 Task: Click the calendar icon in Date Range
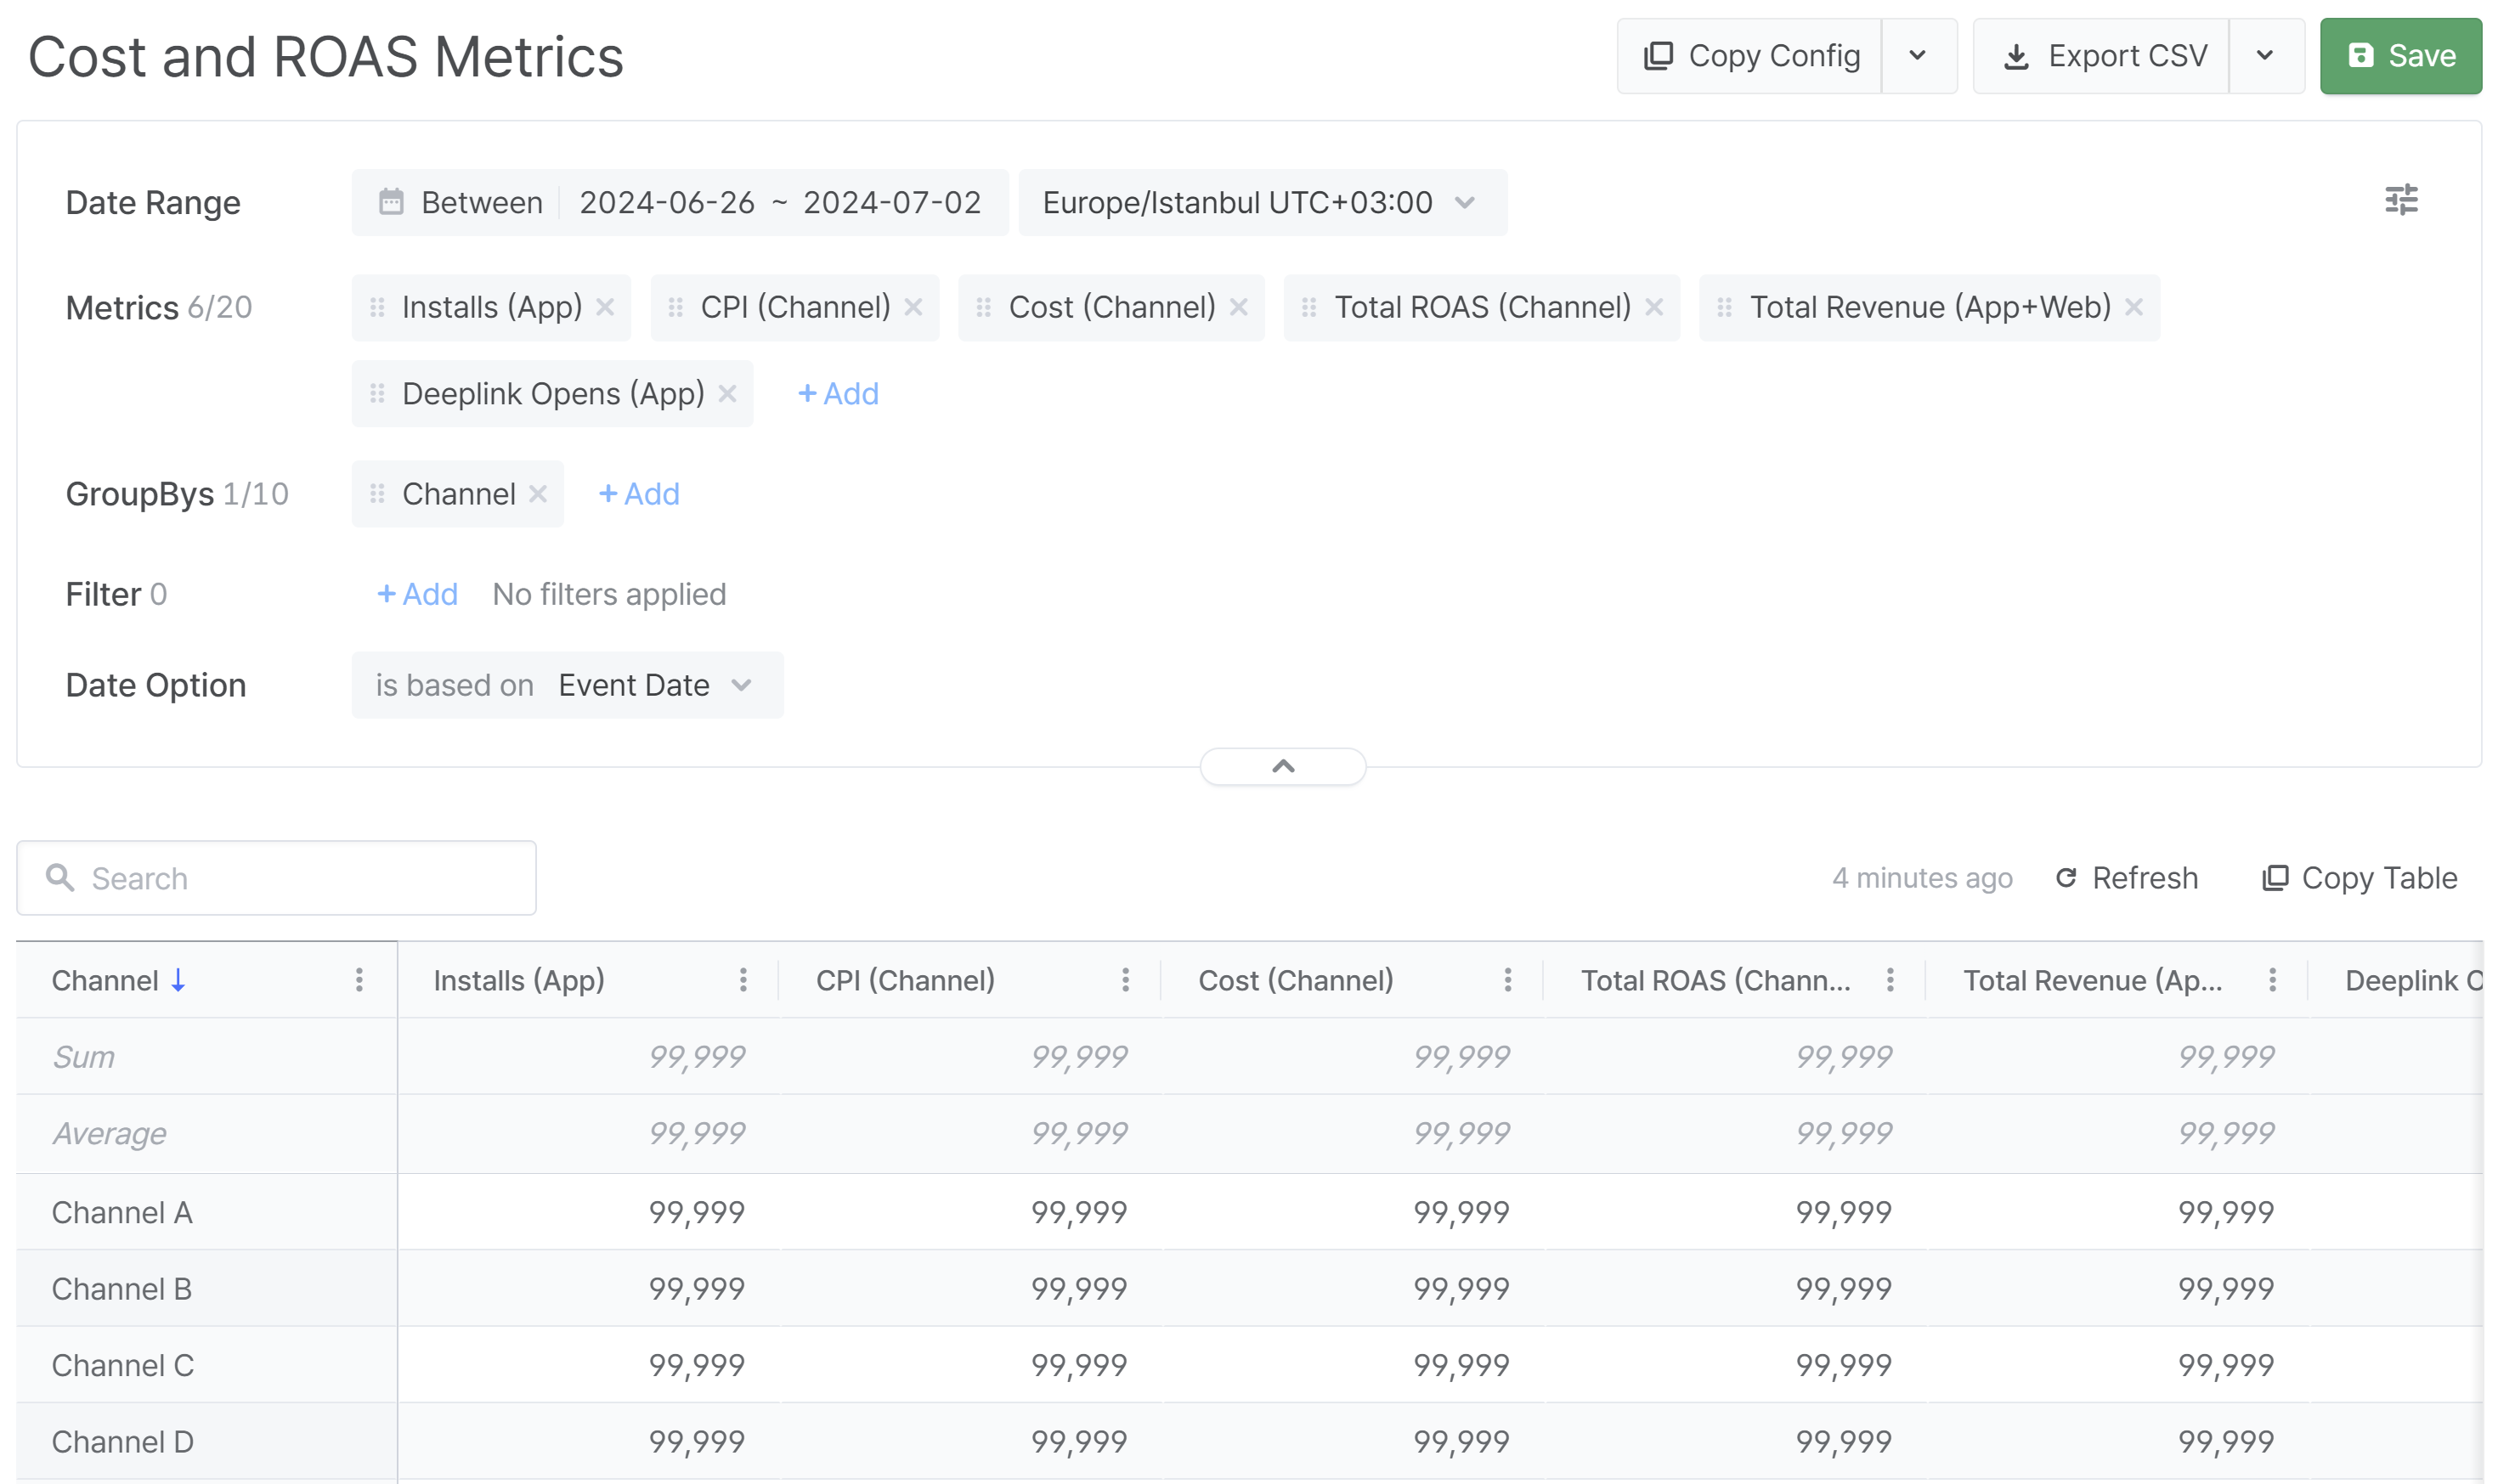coord(391,202)
